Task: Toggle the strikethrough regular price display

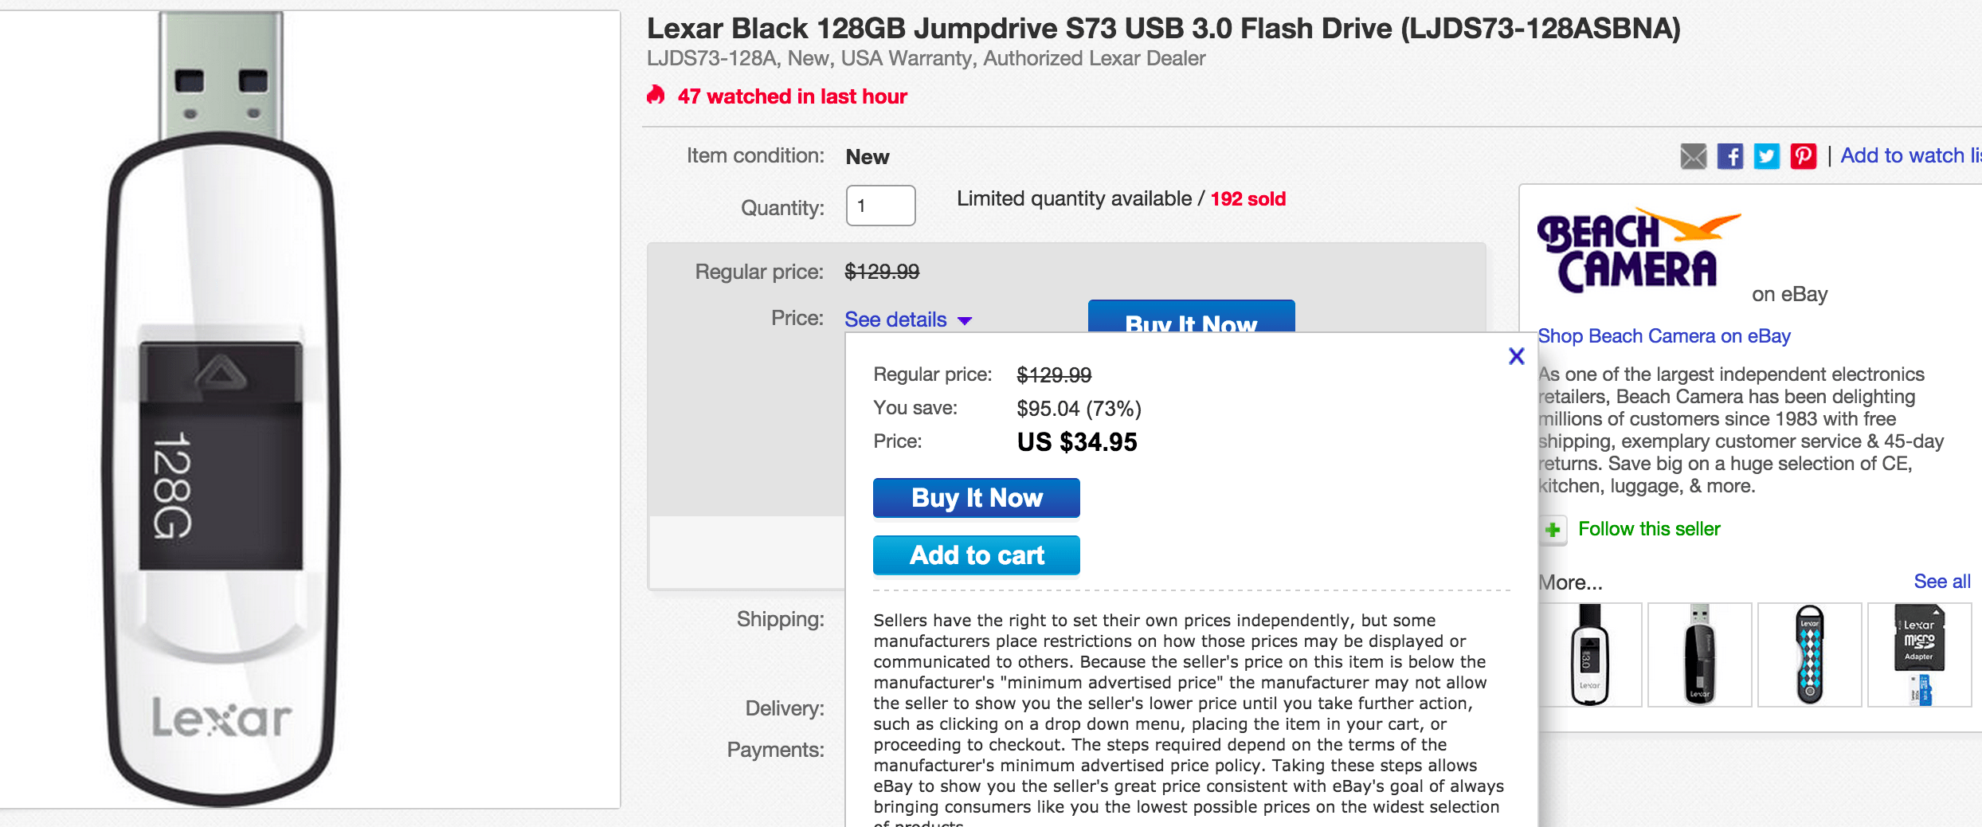Action: pos(882,271)
